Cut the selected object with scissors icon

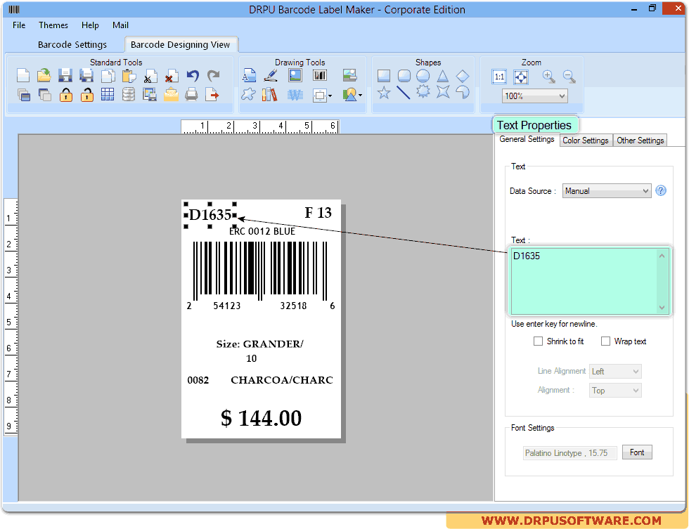point(150,76)
